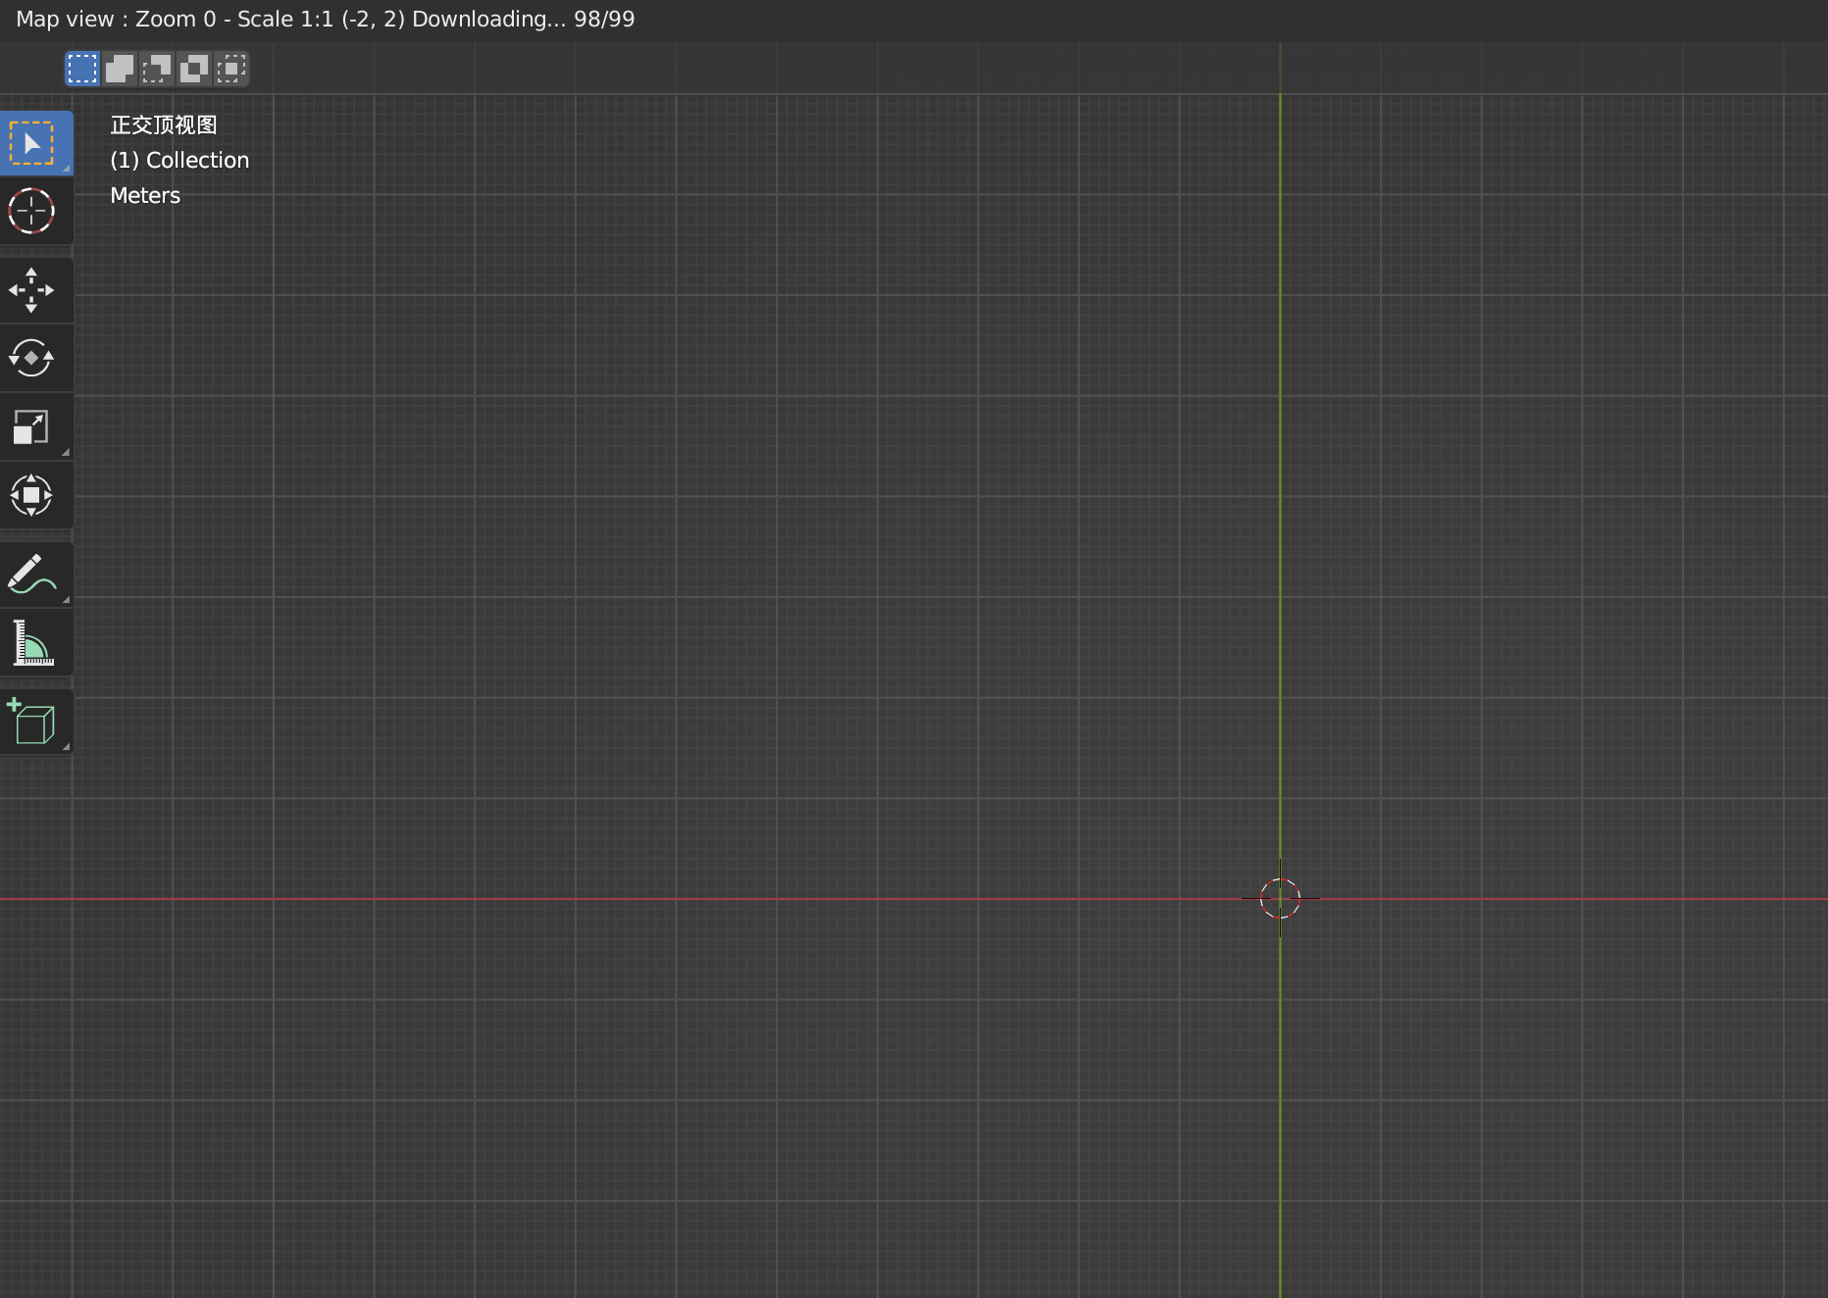Click the 3D cursor at origin
This screenshot has height=1298, width=1828.
click(1280, 898)
